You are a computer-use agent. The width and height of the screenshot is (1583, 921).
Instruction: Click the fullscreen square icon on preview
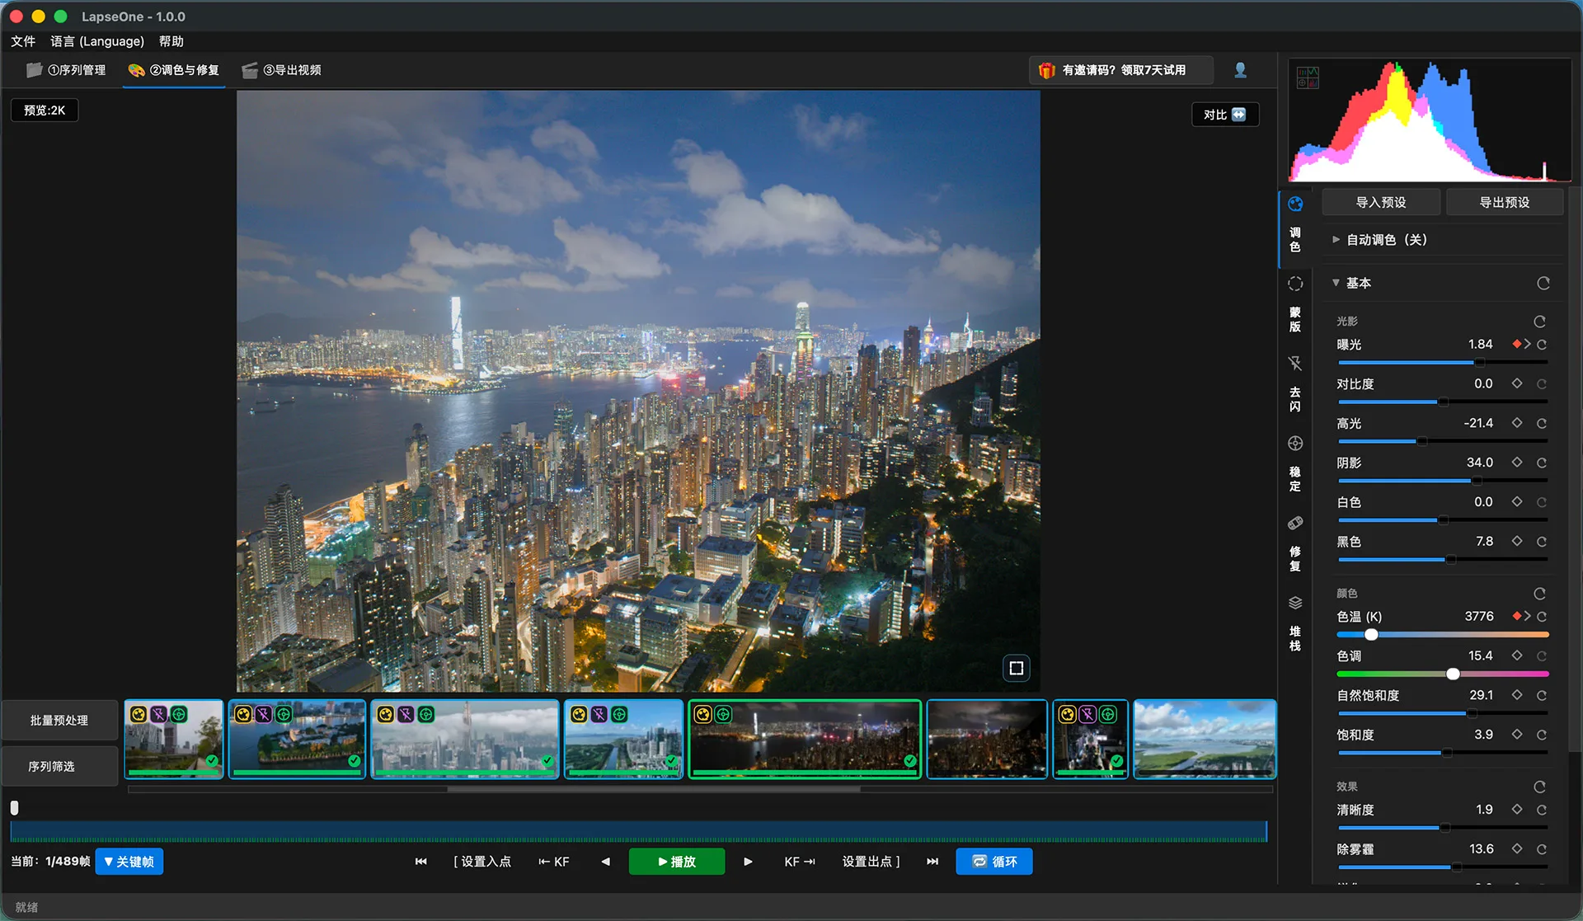(1017, 668)
